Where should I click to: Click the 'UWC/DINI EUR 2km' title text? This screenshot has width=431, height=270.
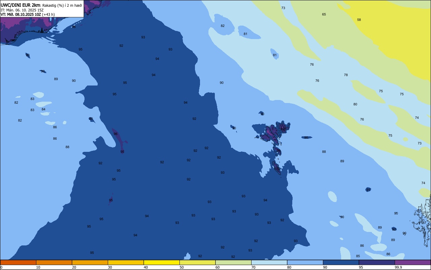(x=21, y=5)
